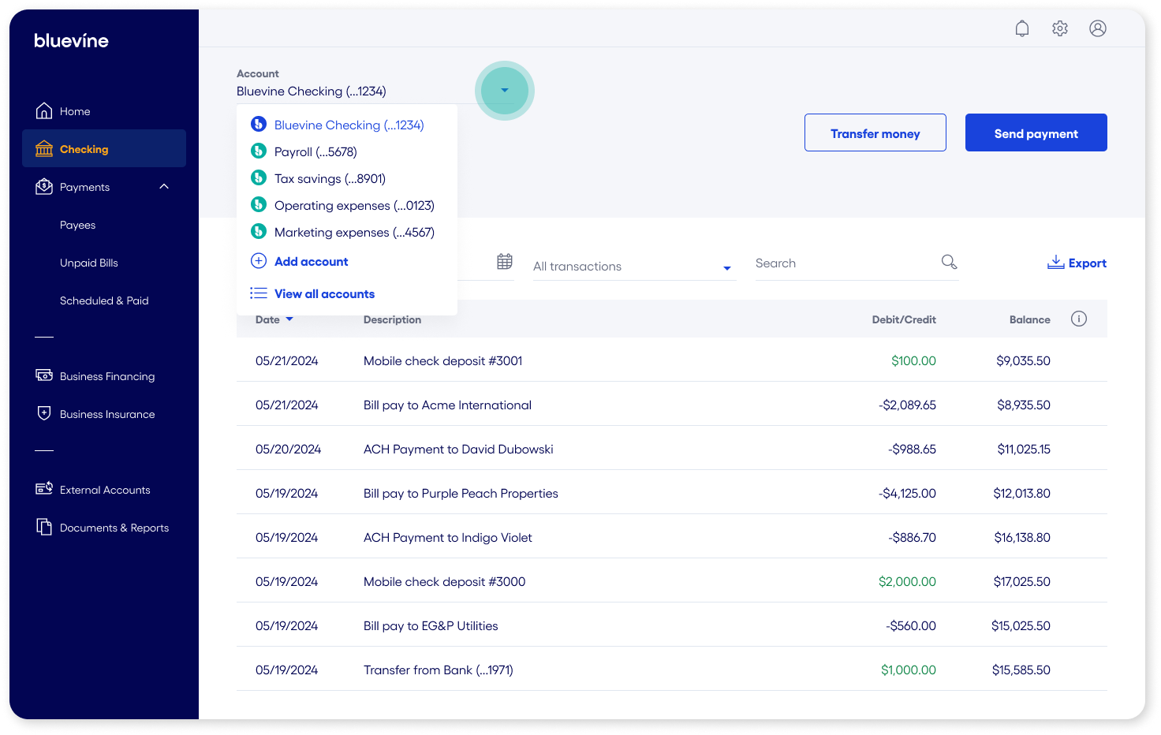Image resolution: width=1161 pixels, height=735 pixels.
Task: Click Bill pay to Purple Peach Properties
Action: [461, 494]
